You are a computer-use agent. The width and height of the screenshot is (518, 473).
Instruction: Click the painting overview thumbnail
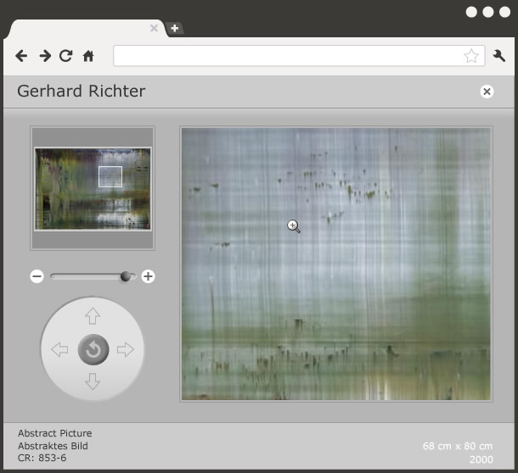tap(93, 188)
